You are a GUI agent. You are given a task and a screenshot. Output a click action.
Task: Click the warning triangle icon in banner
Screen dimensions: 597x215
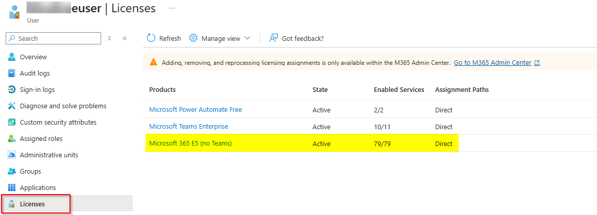tap(153, 62)
